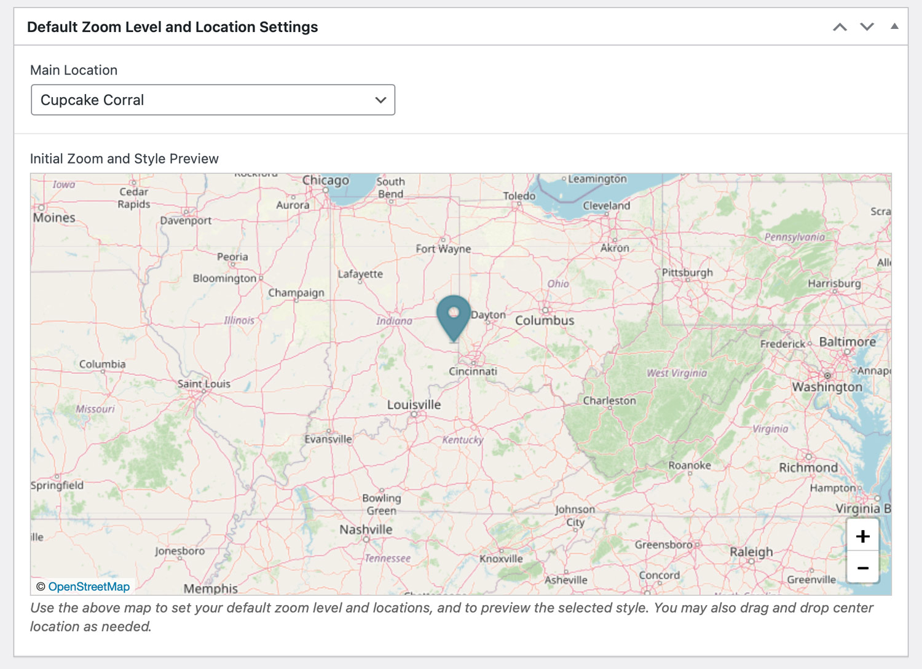Zoom out with the minus button
Image resolution: width=922 pixels, height=669 pixels.
point(862,568)
